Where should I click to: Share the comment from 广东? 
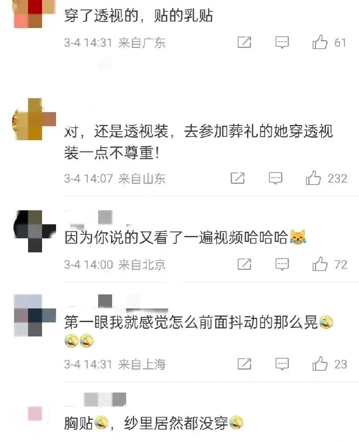pyautogui.click(x=244, y=42)
